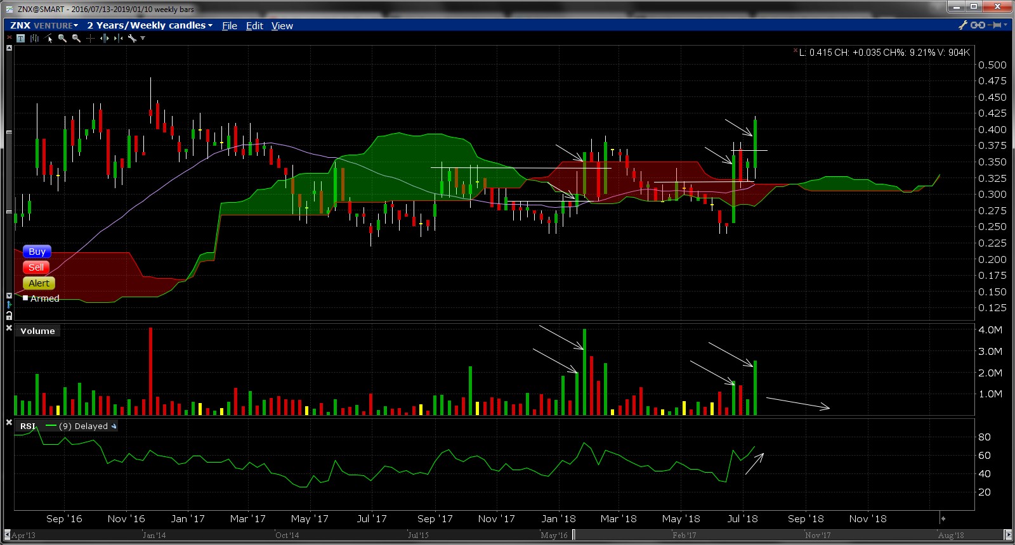This screenshot has width=1015, height=545.
Task: Click the bar chart type icon
Action: coord(34,39)
